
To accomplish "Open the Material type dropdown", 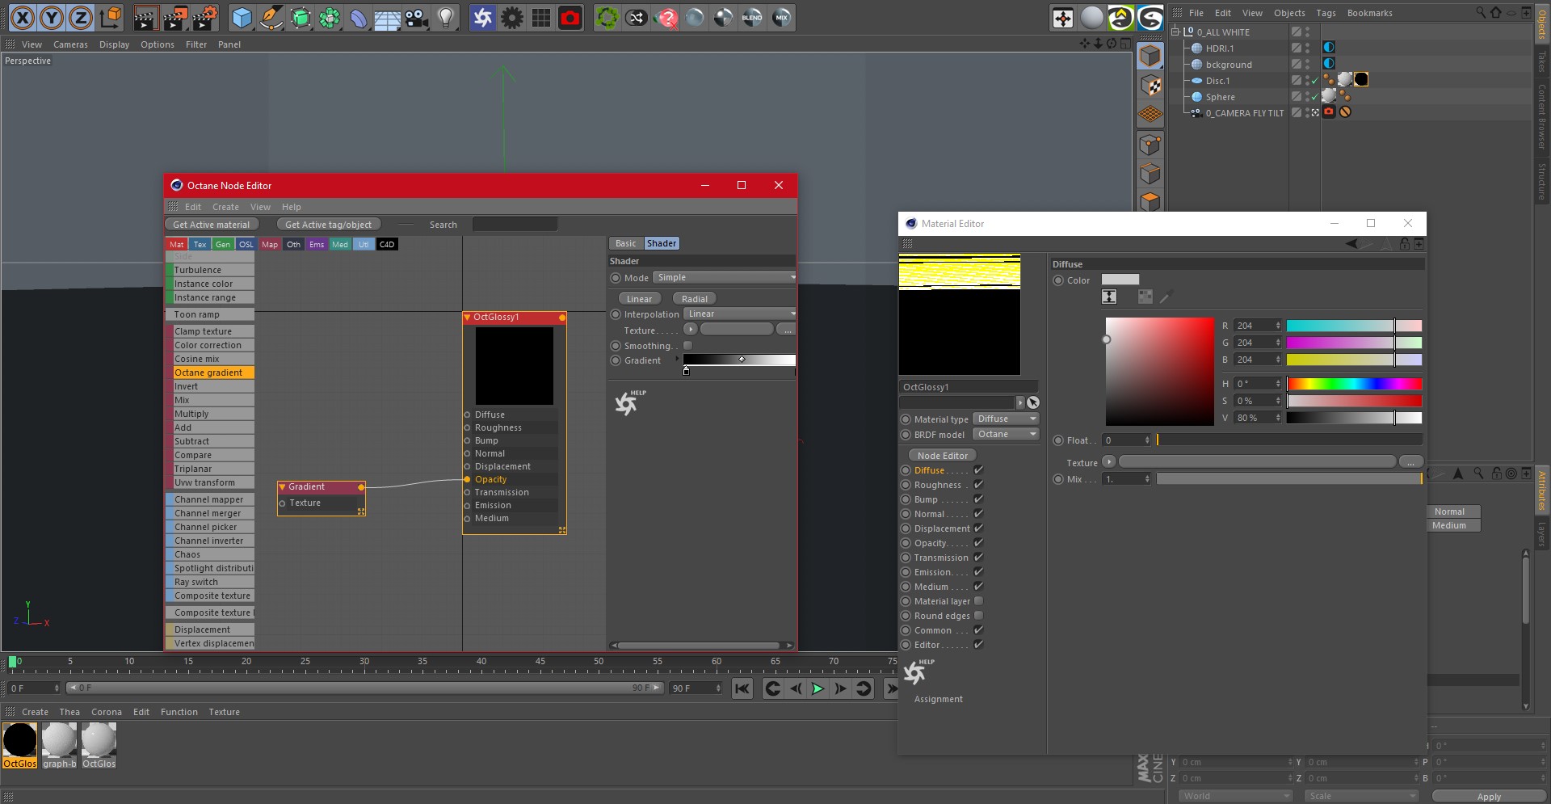I will coord(1006,419).
